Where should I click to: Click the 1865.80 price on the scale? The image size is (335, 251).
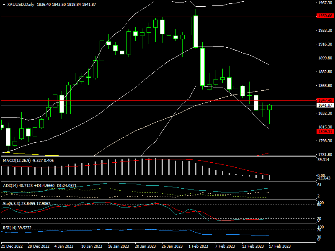coord(325,86)
